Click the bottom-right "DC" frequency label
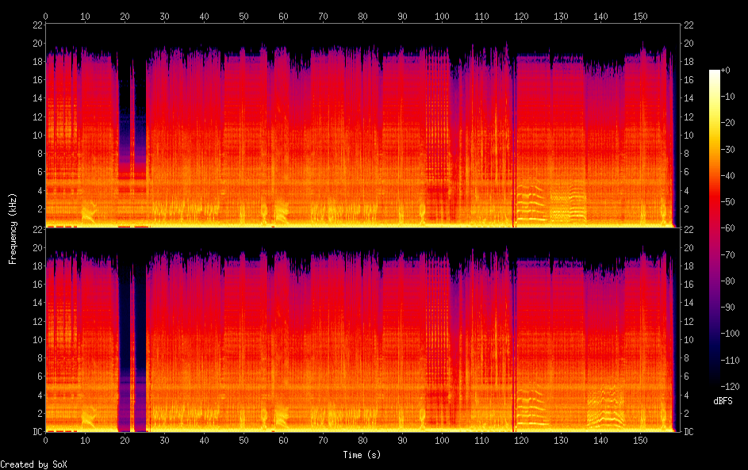The height and width of the screenshot is (470, 748). point(689,432)
